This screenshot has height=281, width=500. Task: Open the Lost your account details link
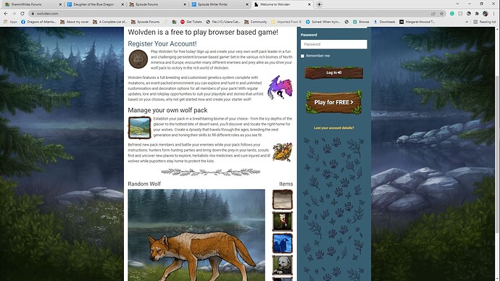pos(334,127)
